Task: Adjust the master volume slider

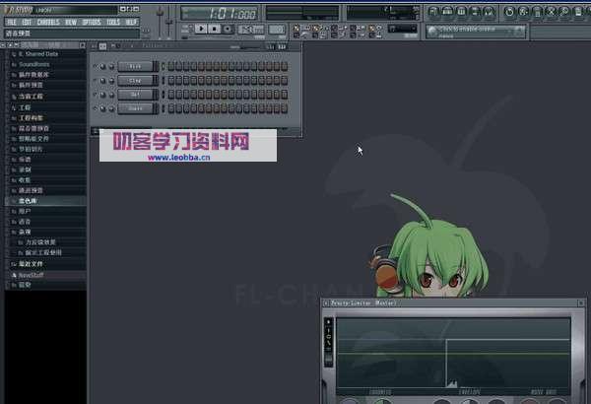Action: [161, 22]
